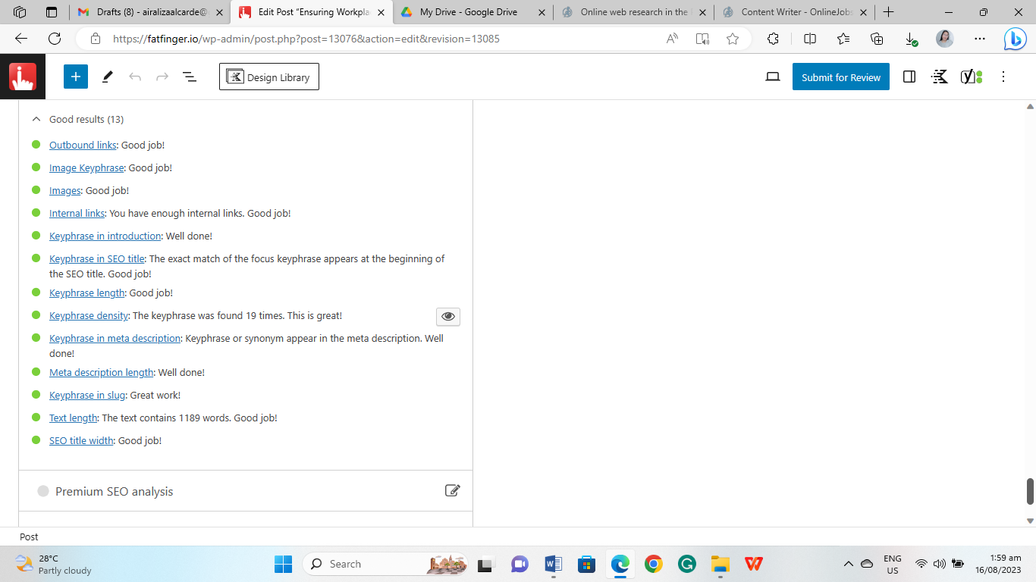This screenshot has width=1036, height=582.
Task: Open the Keyphrase length link
Action: (x=87, y=293)
